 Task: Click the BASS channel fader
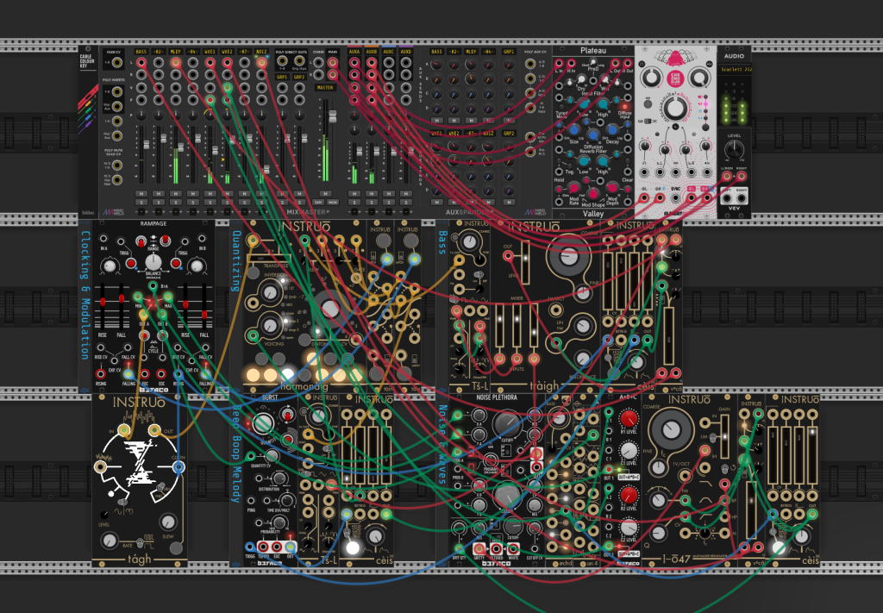(x=145, y=145)
